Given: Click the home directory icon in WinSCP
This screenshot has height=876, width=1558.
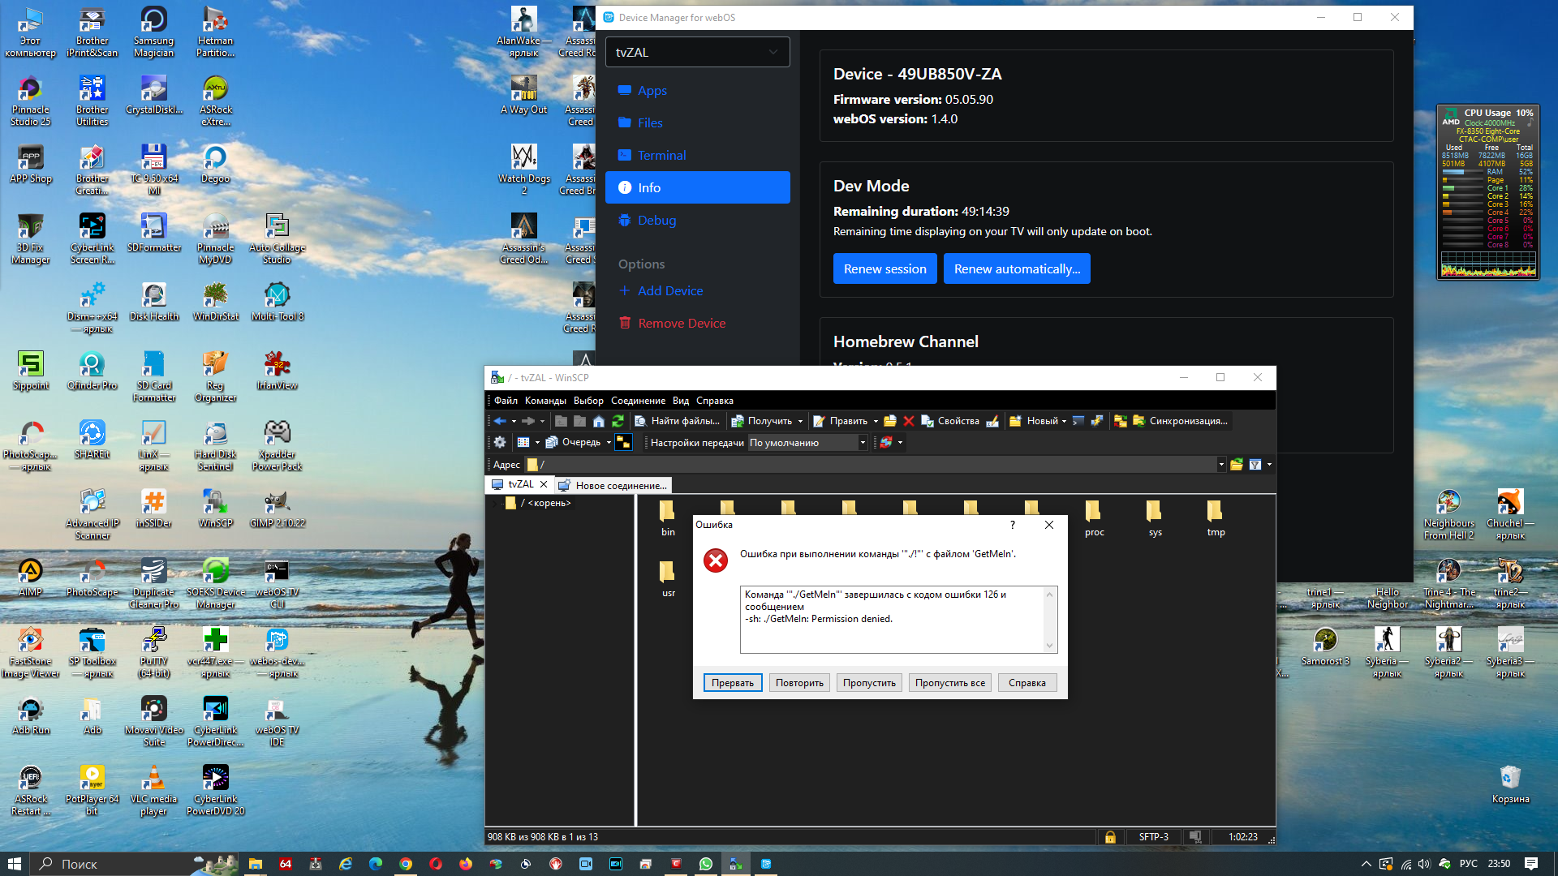Looking at the screenshot, I should 599,421.
